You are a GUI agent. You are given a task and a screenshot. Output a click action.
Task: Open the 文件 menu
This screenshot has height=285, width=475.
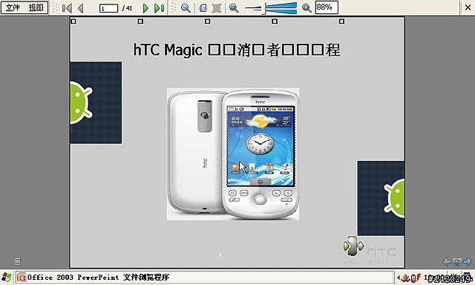(x=13, y=7)
